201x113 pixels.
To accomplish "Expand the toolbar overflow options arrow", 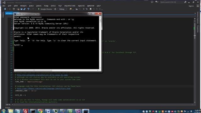I will click(x=102, y=9).
